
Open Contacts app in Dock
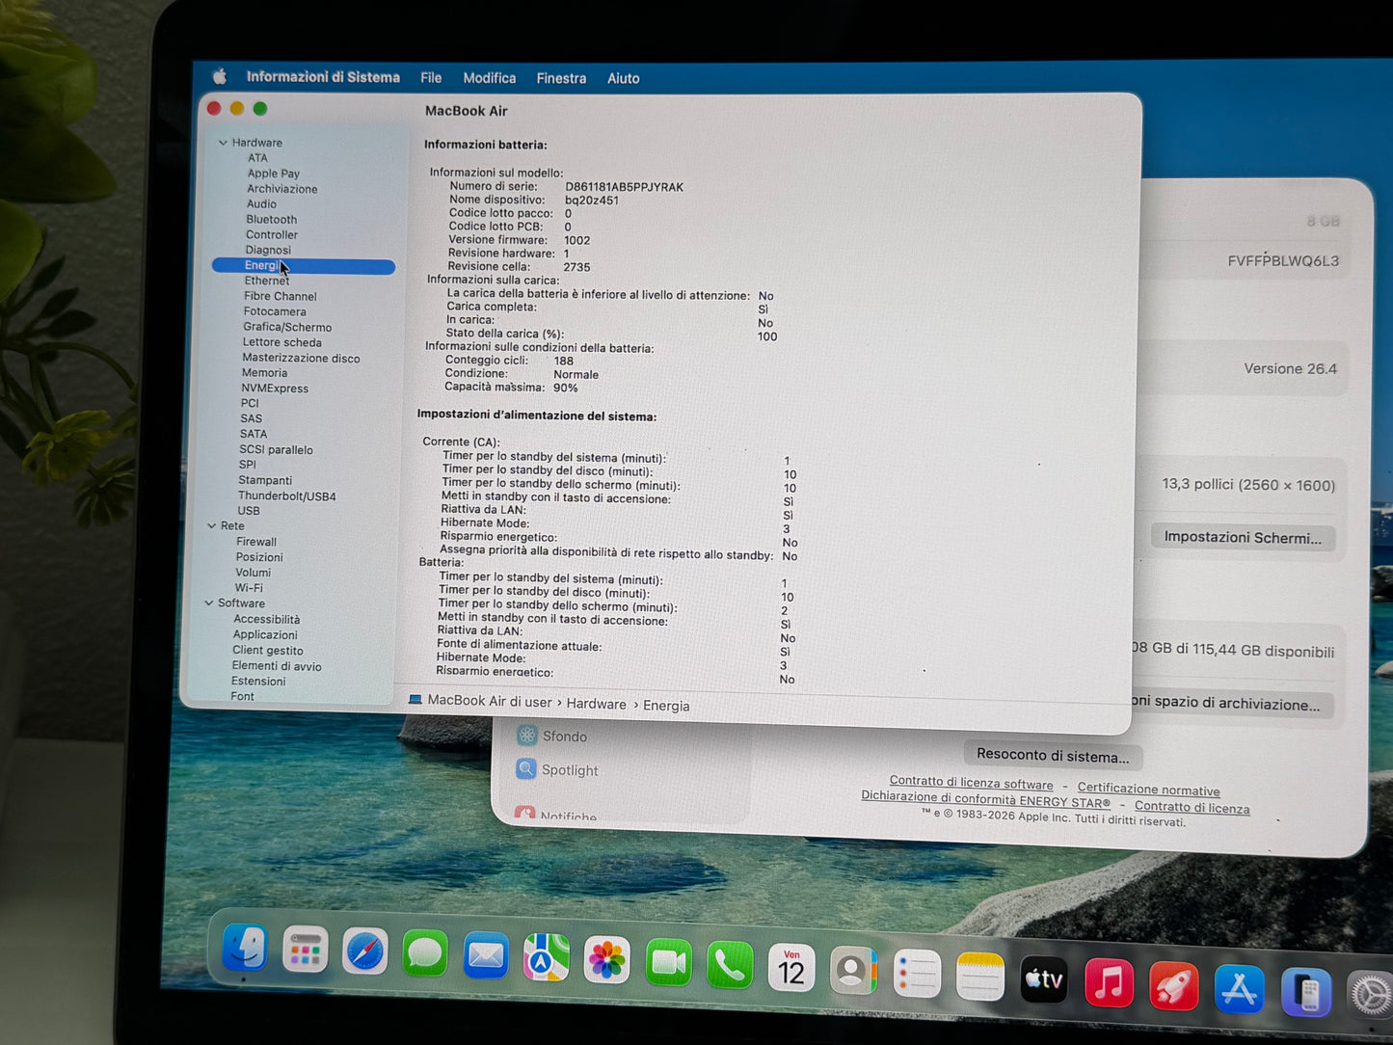click(x=853, y=971)
